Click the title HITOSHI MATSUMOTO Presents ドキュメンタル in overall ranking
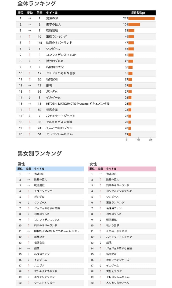 point(78,104)
